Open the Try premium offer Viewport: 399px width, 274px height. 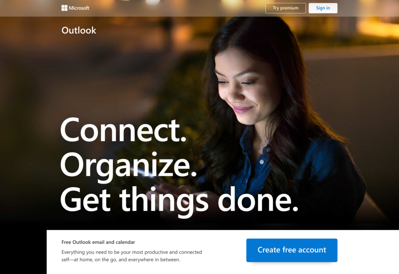[286, 8]
